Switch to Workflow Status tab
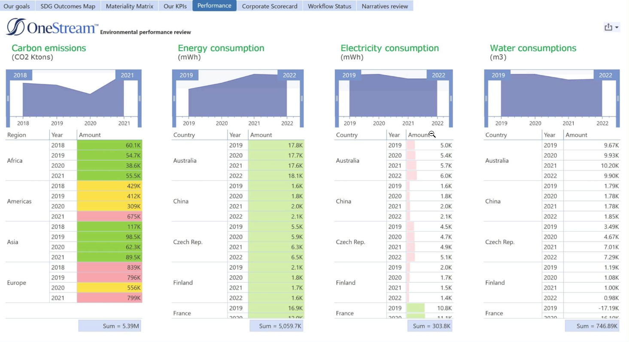Viewport: 629px width, 342px height. [329, 6]
